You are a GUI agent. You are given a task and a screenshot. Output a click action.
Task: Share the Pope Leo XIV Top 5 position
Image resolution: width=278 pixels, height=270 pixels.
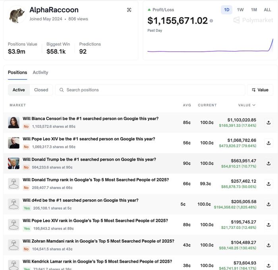click(x=268, y=225)
